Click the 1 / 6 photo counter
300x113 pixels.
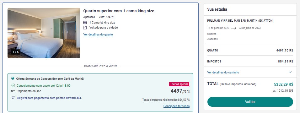point(16,52)
